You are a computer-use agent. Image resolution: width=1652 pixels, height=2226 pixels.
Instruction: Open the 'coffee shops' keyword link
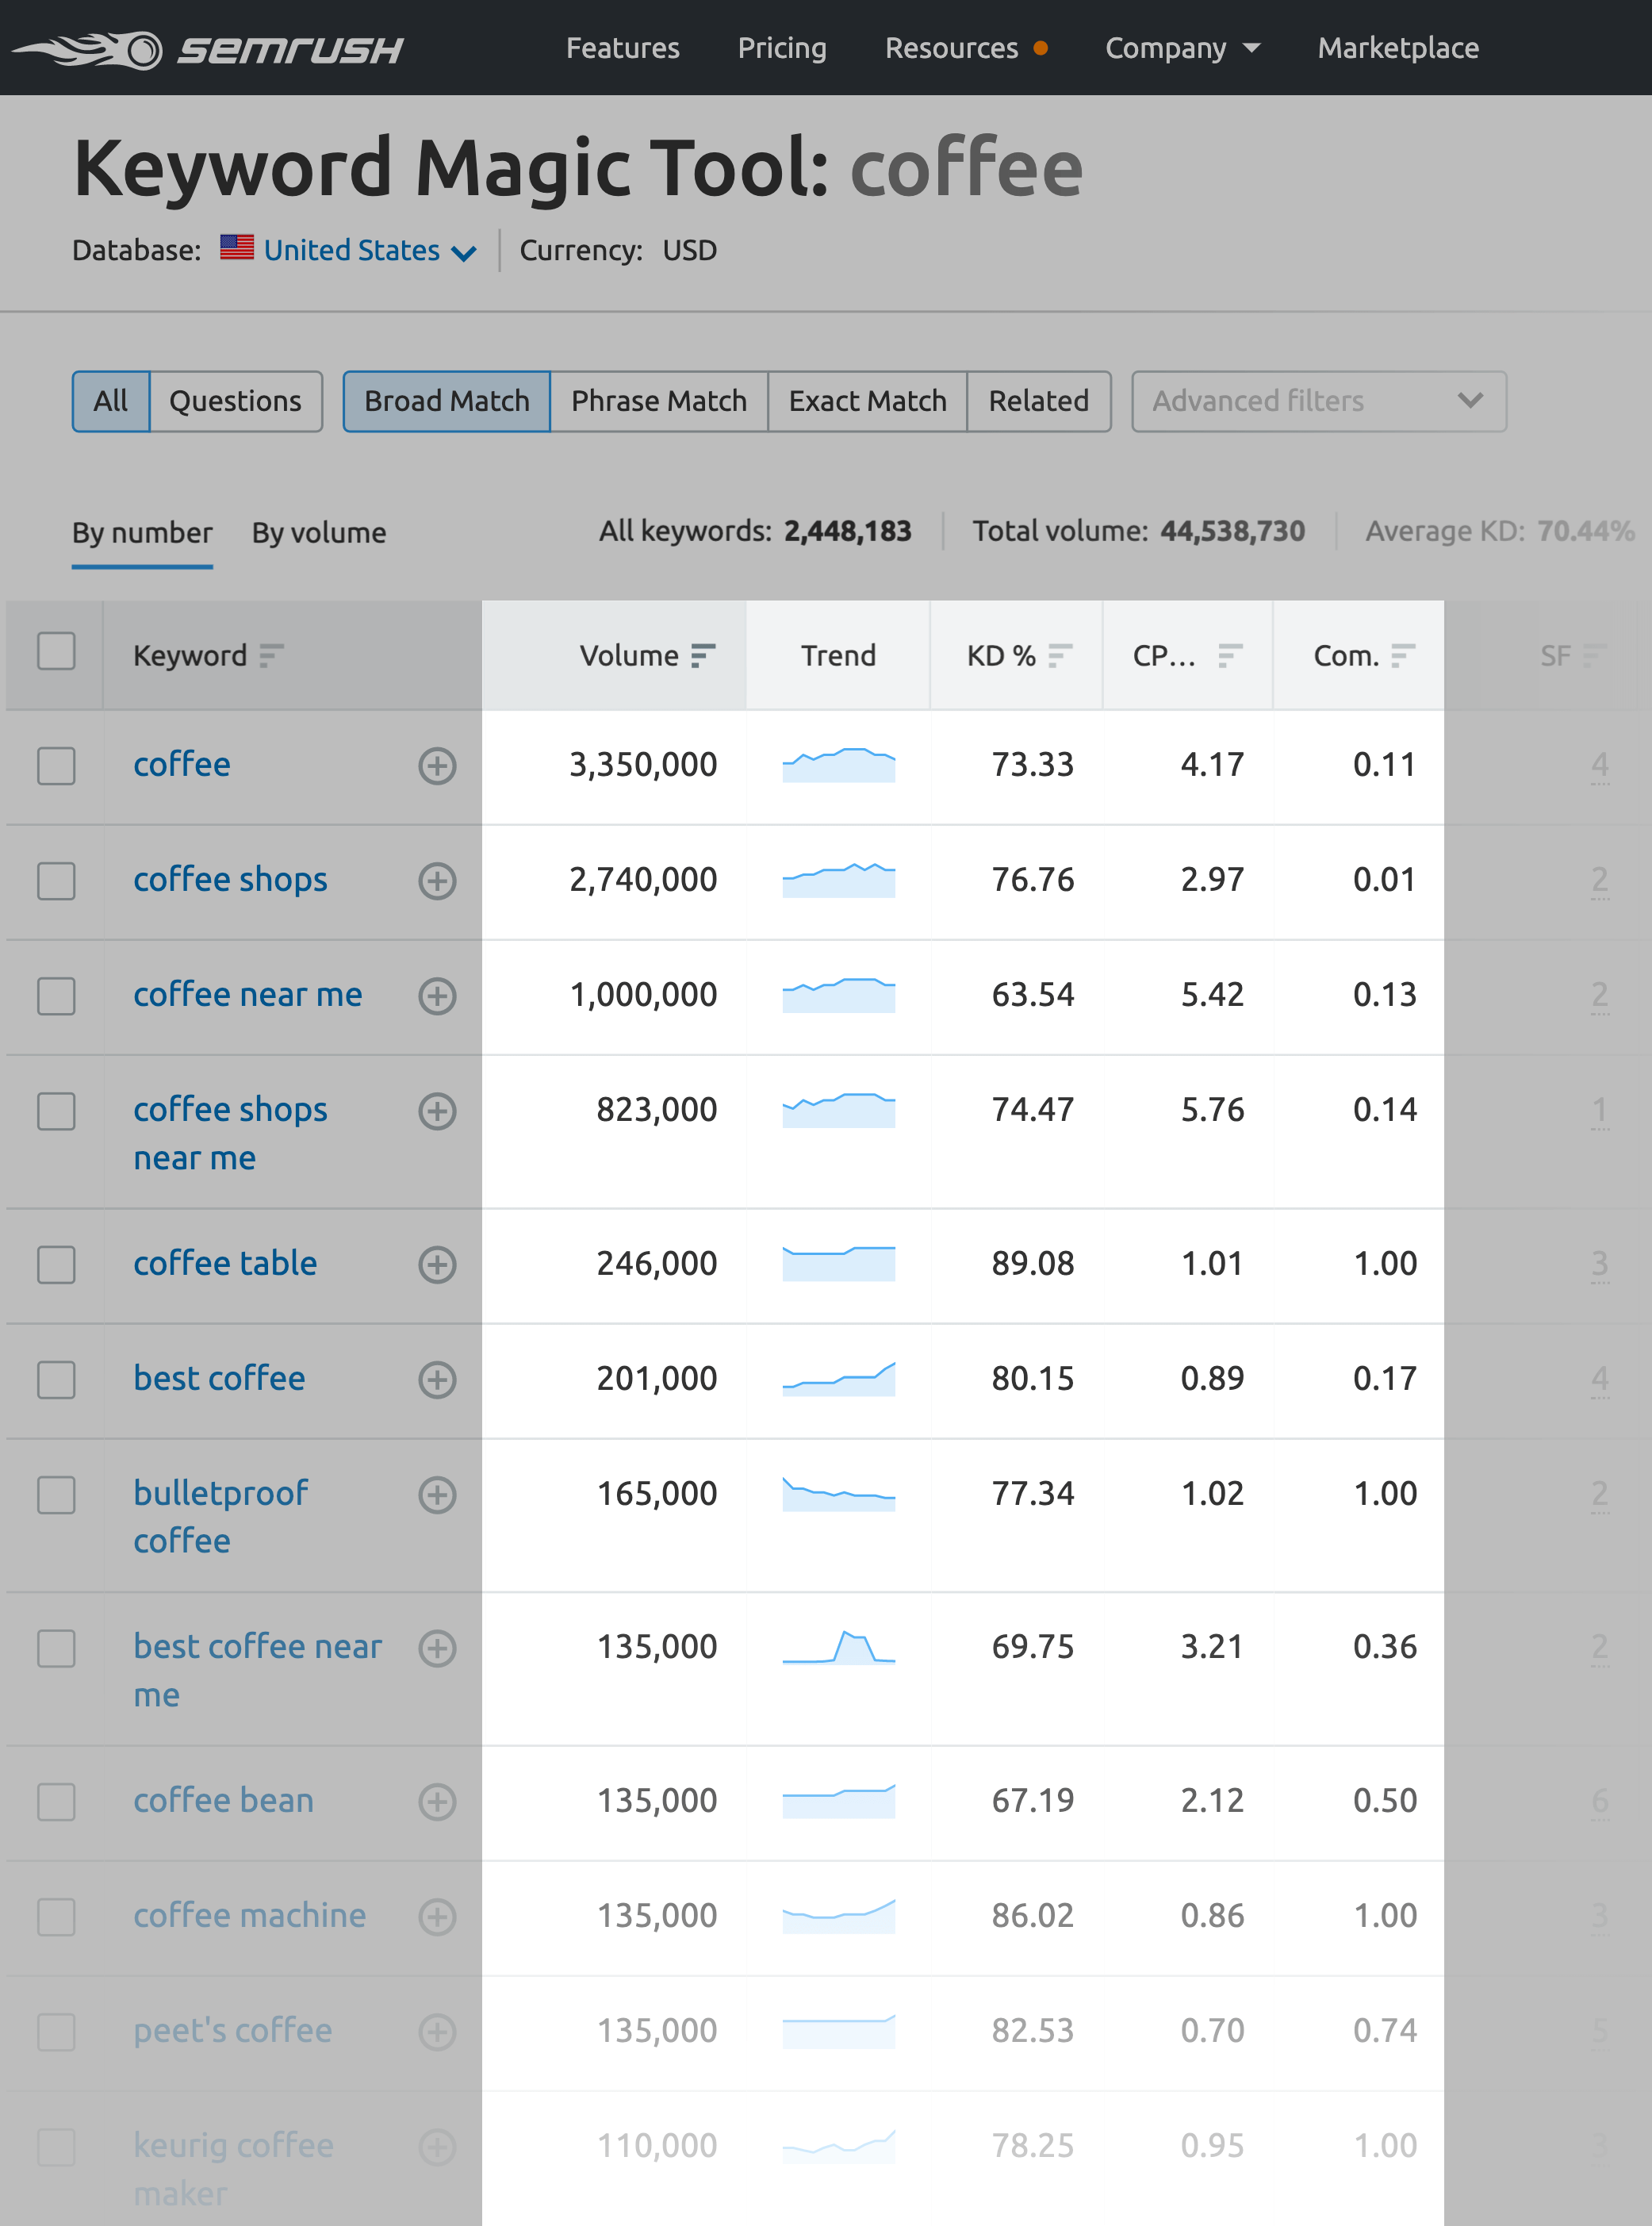[230, 879]
